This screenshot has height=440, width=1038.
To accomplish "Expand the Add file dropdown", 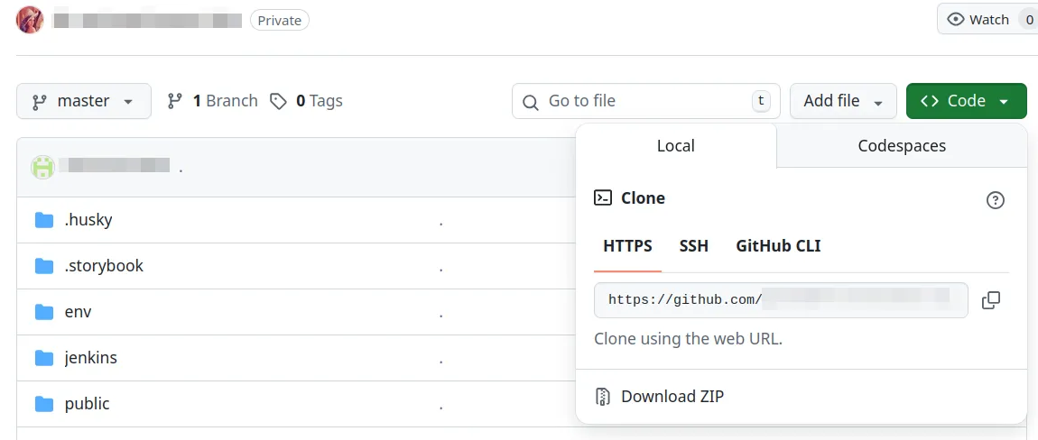I will pyautogui.click(x=842, y=101).
